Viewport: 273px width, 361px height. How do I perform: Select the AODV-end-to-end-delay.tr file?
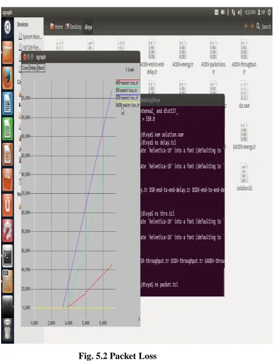(x=152, y=57)
